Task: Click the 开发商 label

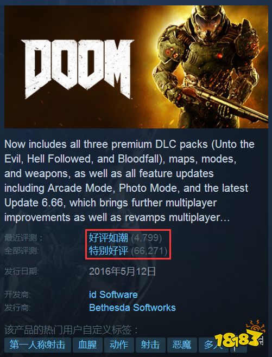Action: coord(17,295)
